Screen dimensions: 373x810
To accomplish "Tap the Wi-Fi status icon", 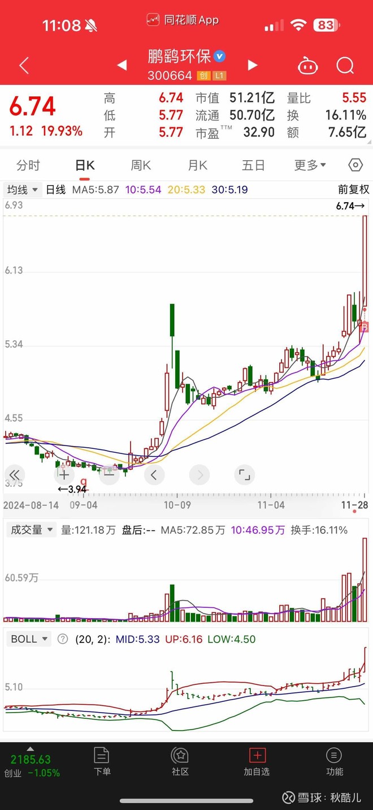I will tap(298, 25).
